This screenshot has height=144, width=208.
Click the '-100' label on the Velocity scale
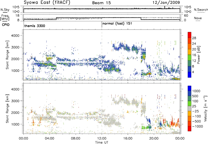click(197, 116)
